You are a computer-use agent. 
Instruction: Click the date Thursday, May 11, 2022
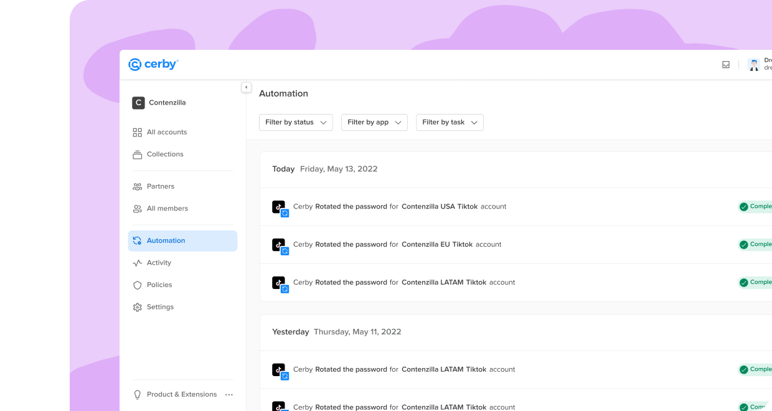[357, 333]
